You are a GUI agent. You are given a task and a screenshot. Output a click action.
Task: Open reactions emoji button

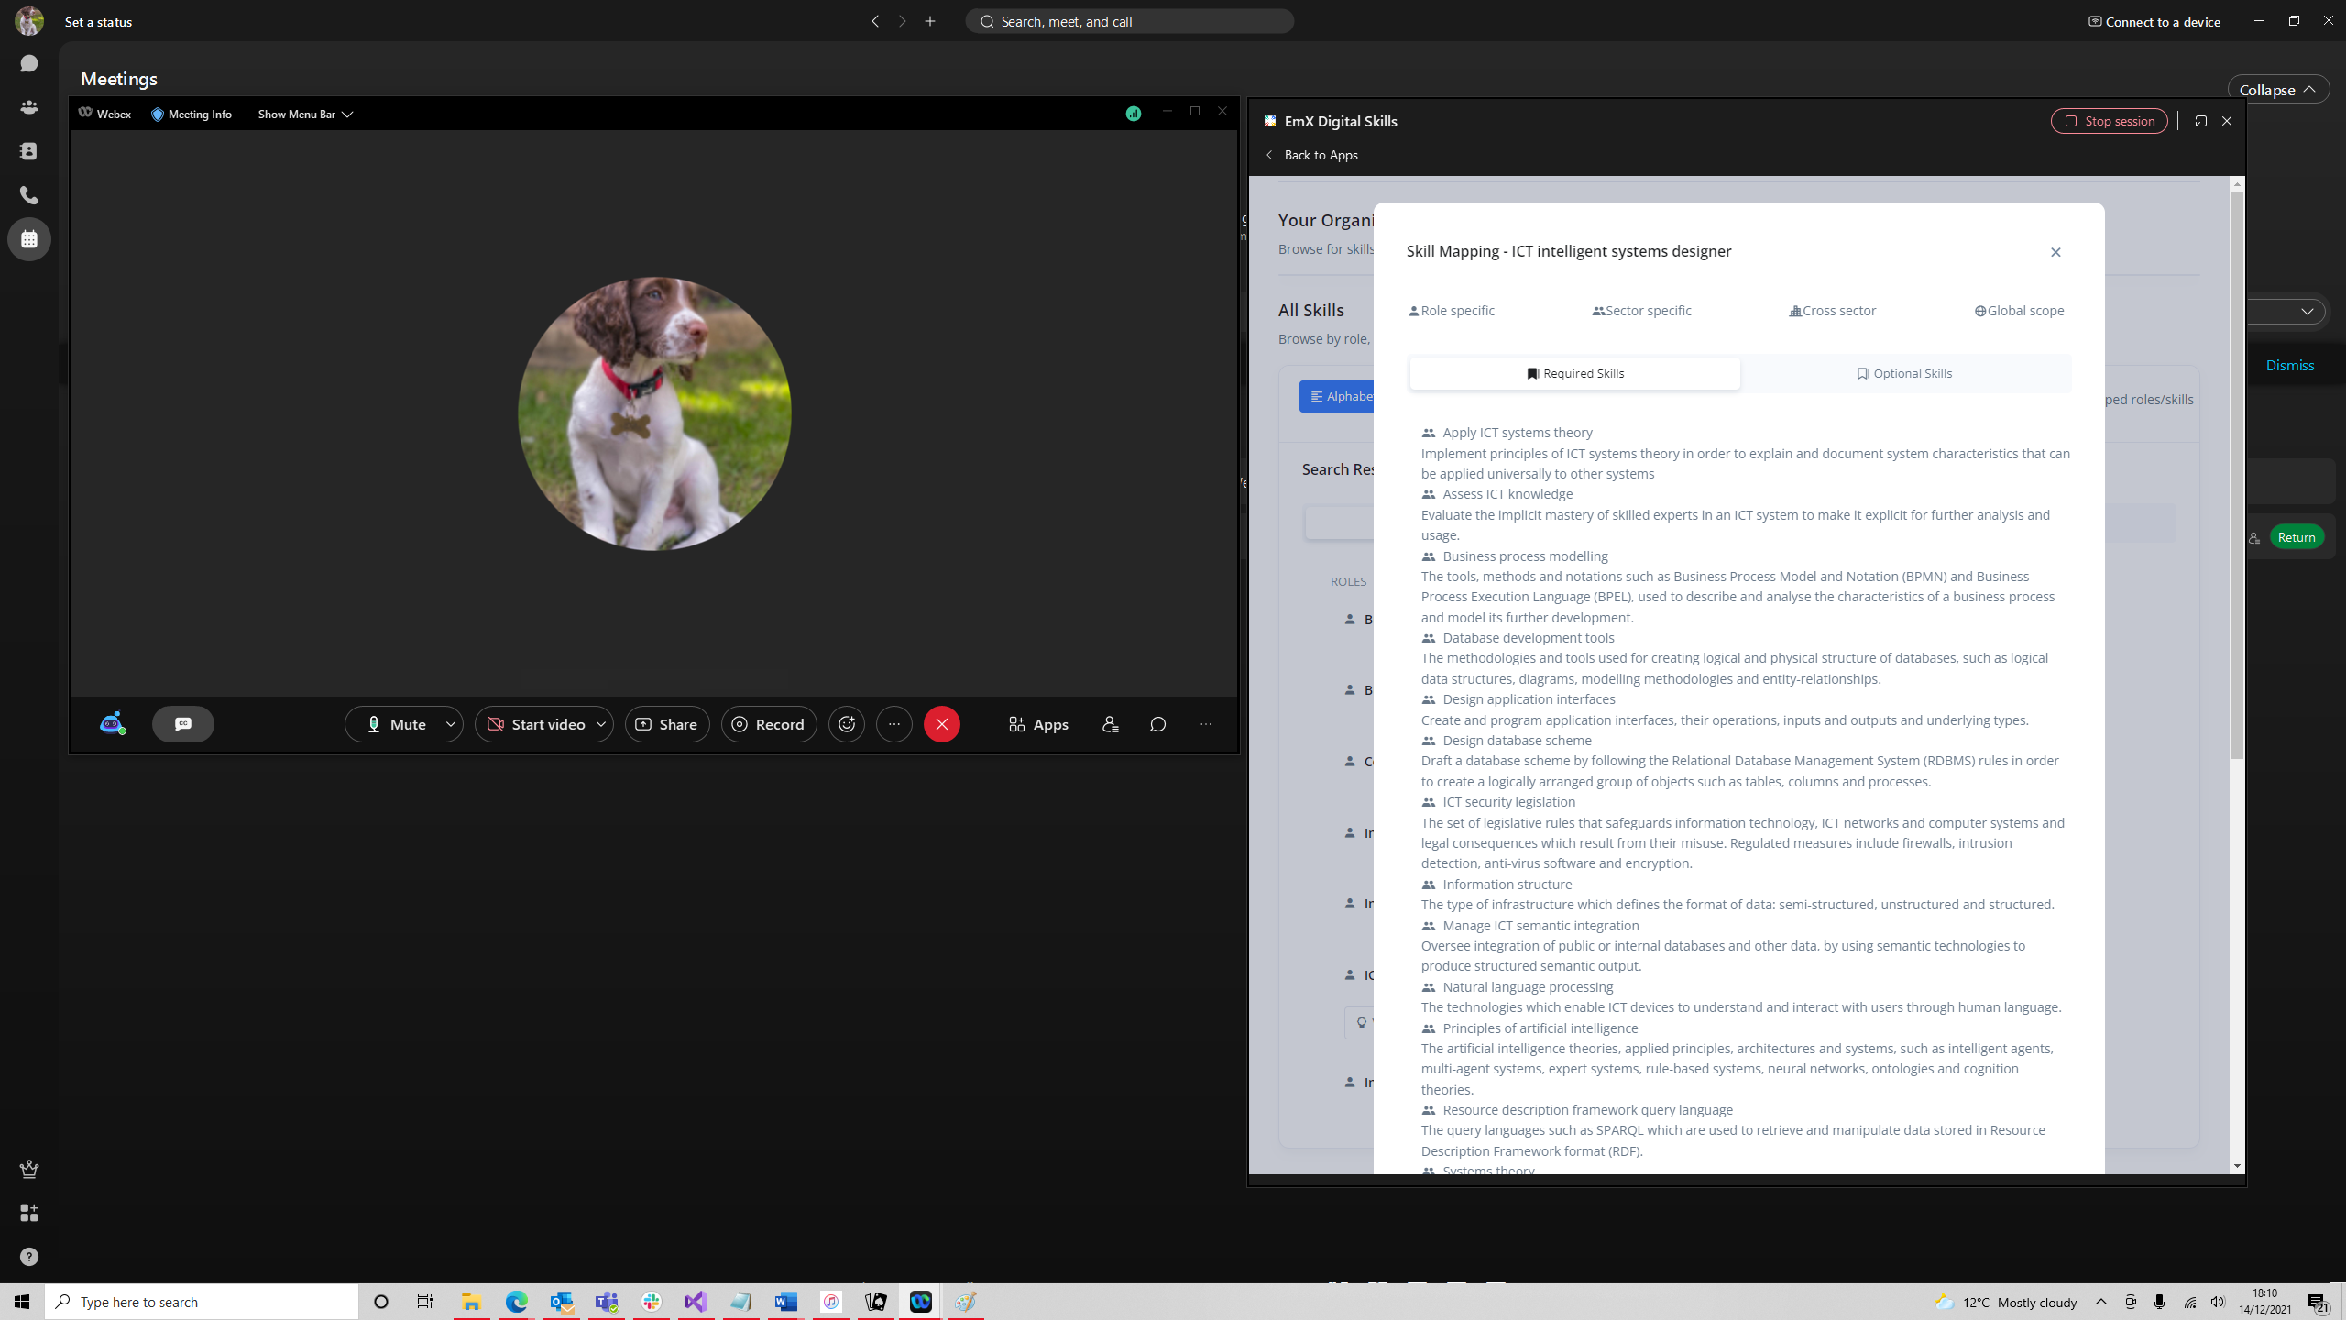[x=847, y=724]
